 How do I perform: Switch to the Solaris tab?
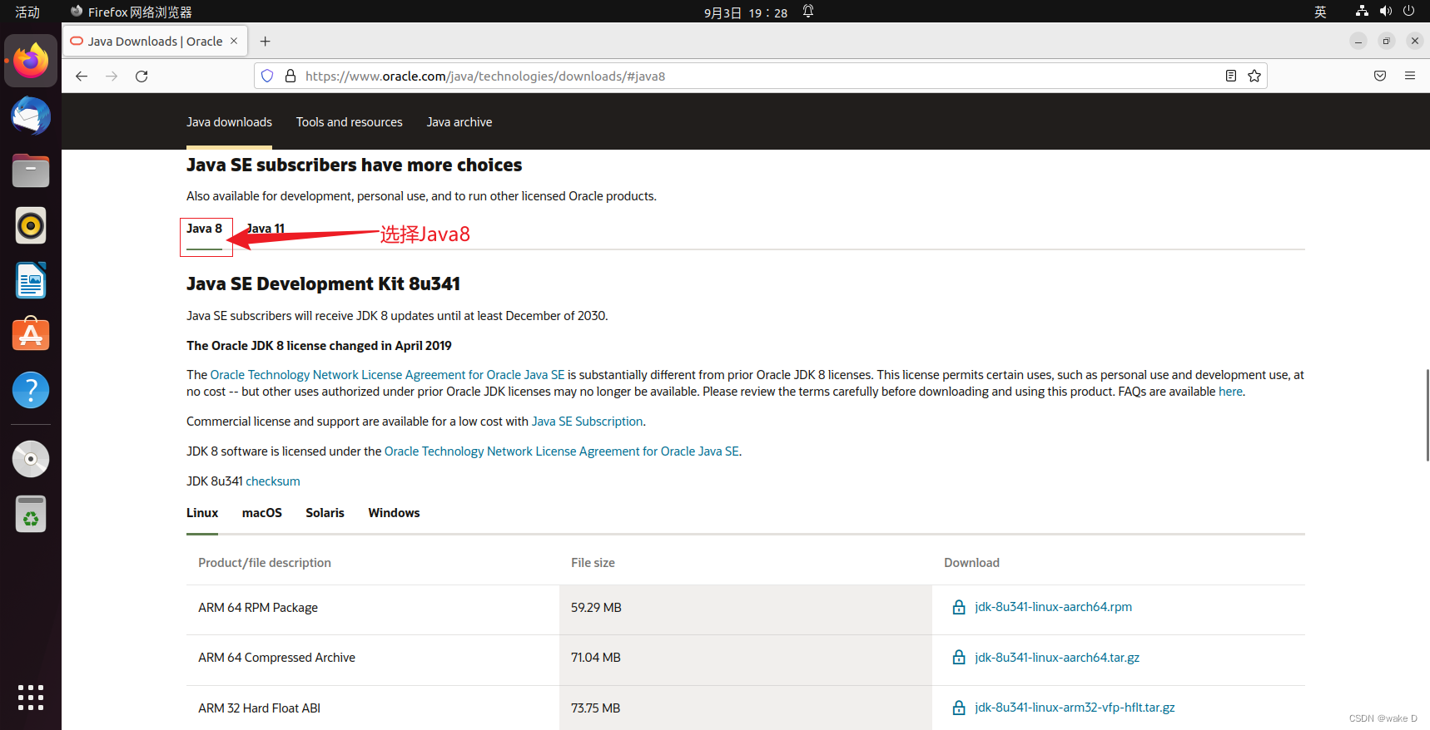(x=325, y=513)
